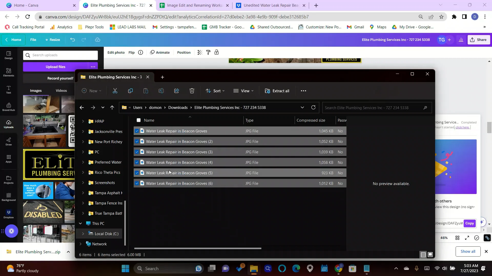Click the Delete trash icon in File Explorer

[192, 91]
